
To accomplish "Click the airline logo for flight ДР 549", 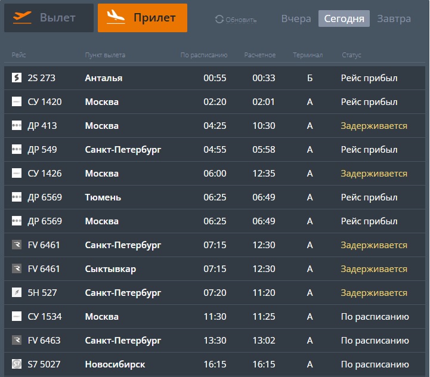I will (17, 149).
